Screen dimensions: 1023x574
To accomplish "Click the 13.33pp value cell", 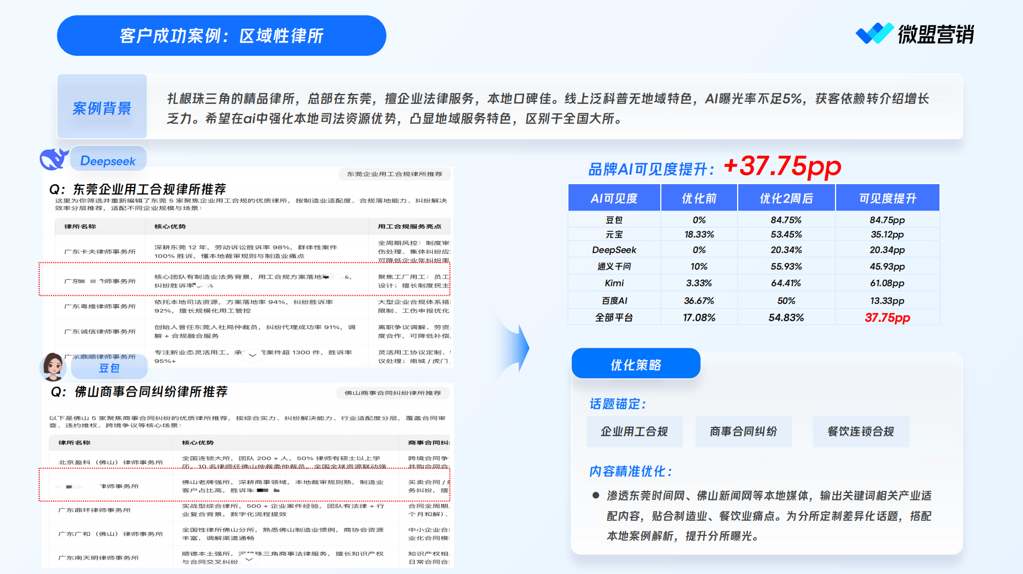I will (887, 301).
